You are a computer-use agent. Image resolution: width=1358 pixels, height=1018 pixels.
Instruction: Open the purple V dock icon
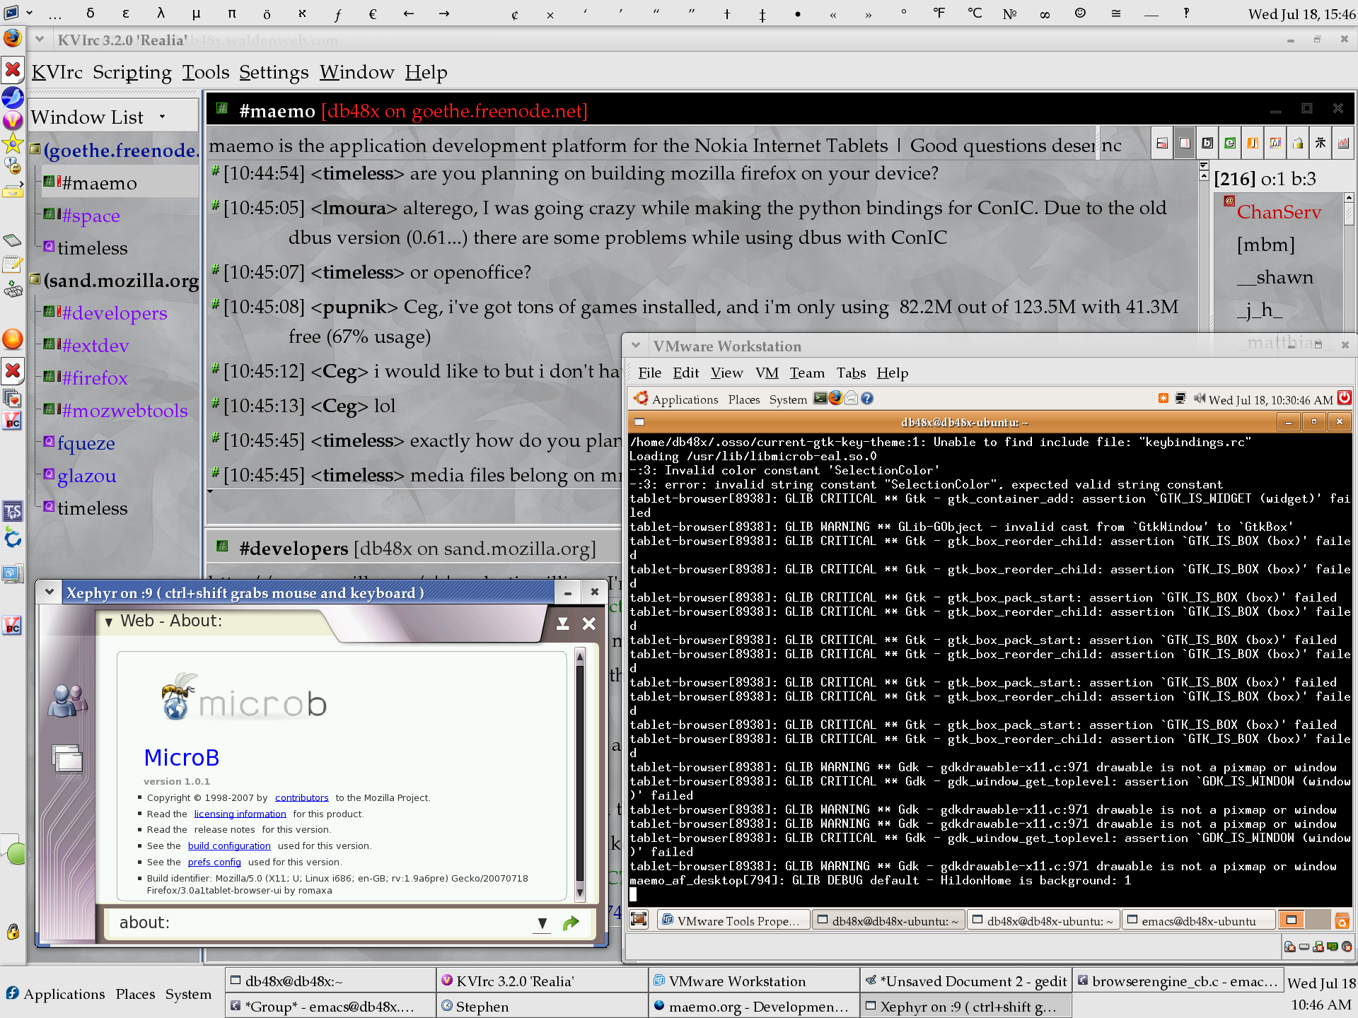pos(13,120)
